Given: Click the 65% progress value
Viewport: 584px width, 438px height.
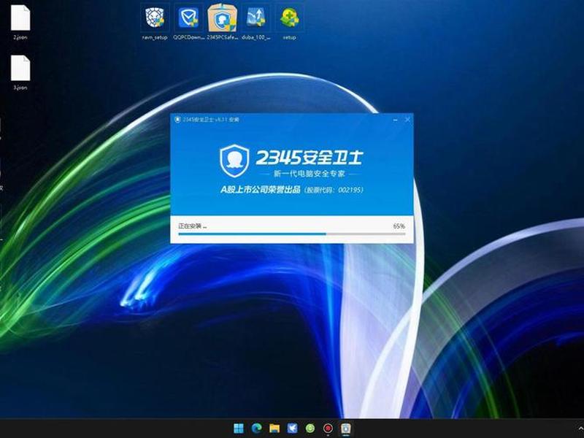Looking at the screenshot, I should point(399,226).
